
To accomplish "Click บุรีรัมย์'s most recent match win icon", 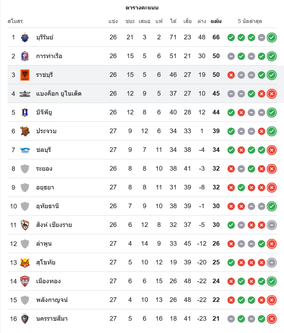I will click(x=272, y=37).
